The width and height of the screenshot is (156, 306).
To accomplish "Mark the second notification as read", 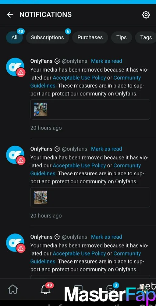I will (x=106, y=149).
